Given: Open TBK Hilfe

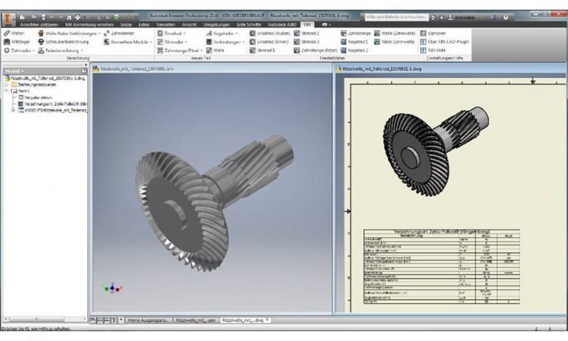Looking at the screenshot, I should [x=433, y=50].
